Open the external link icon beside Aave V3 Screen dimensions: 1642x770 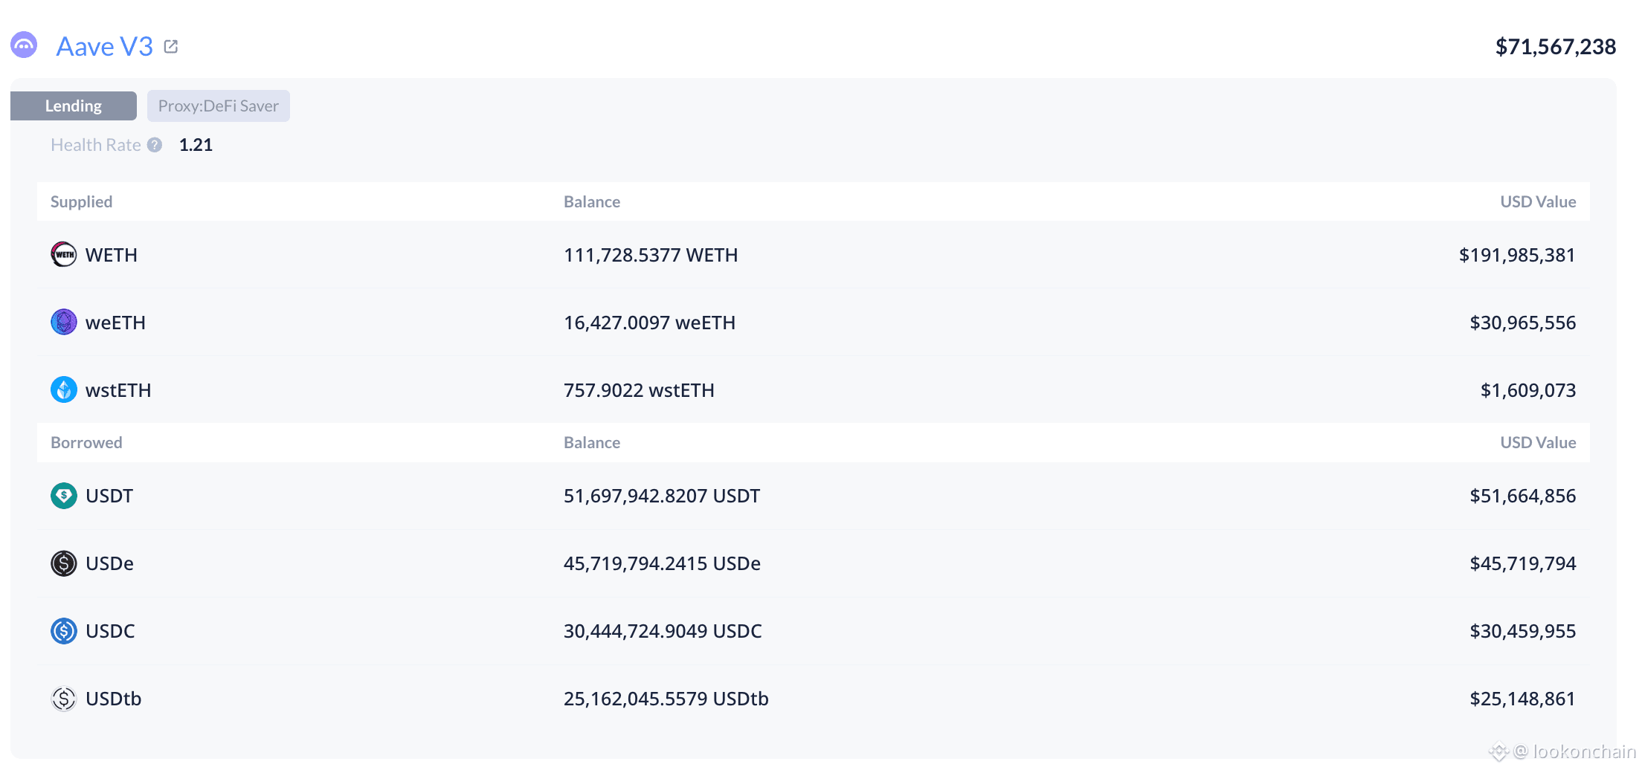171,47
